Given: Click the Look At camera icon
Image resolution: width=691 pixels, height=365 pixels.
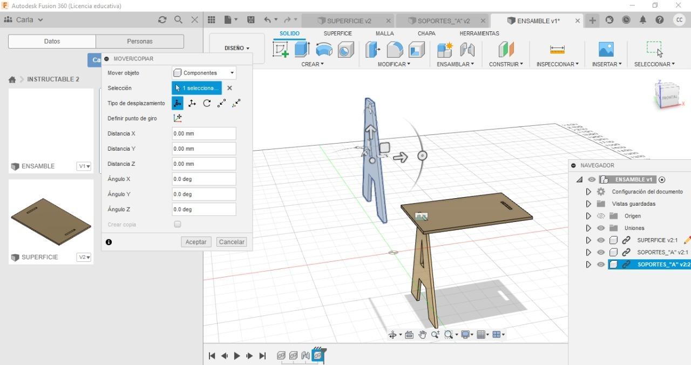Looking at the screenshot, I should pyautogui.click(x=409, y=335).
